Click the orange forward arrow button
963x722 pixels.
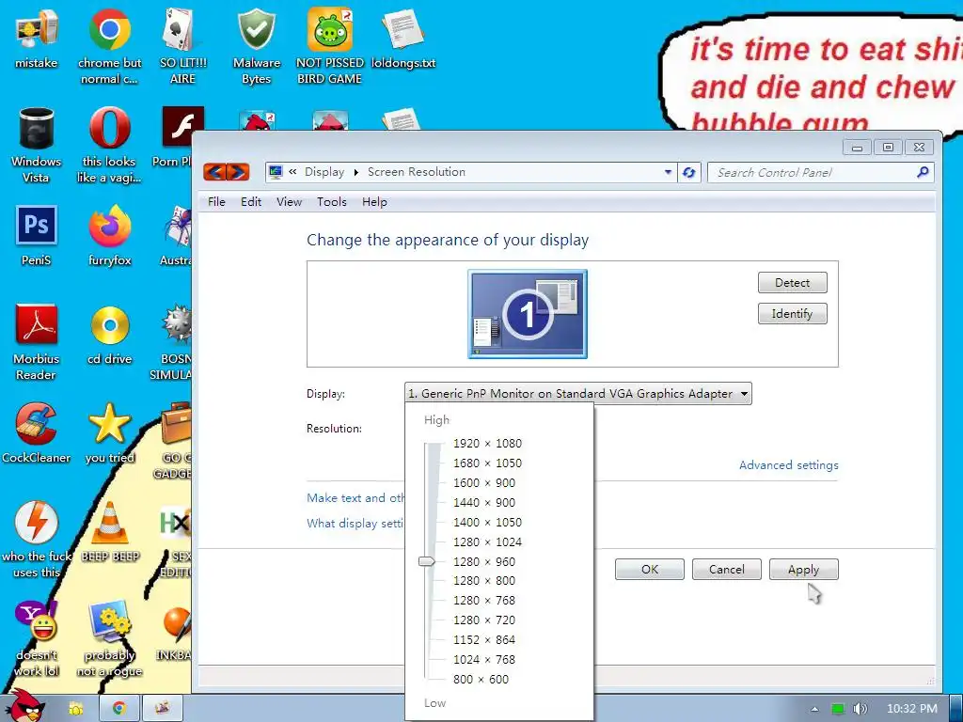point(238,172)
